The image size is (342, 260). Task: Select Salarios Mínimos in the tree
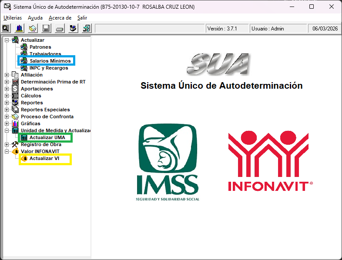(50, 61)
